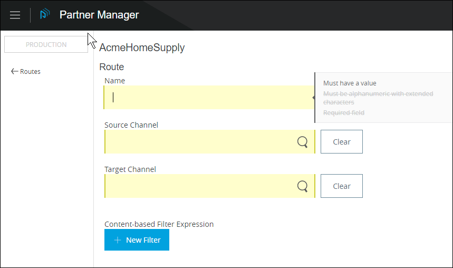The width and height of the screenshot is (453, 268).
Task: Clear the Source Channel selection
Action: point(341,142)
